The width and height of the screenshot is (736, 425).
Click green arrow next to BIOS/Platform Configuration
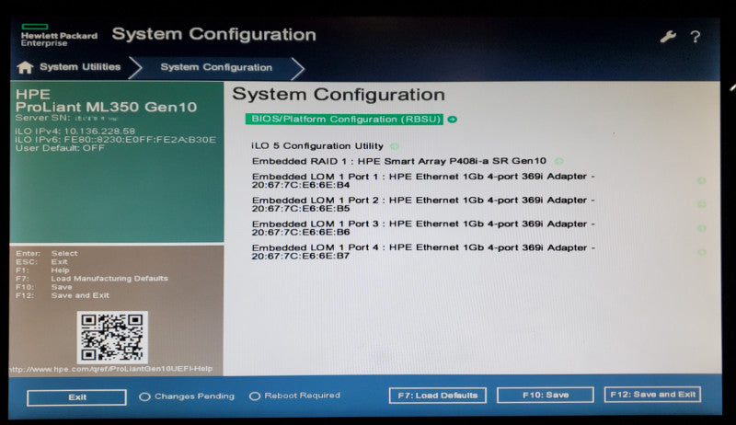(452, 120)
